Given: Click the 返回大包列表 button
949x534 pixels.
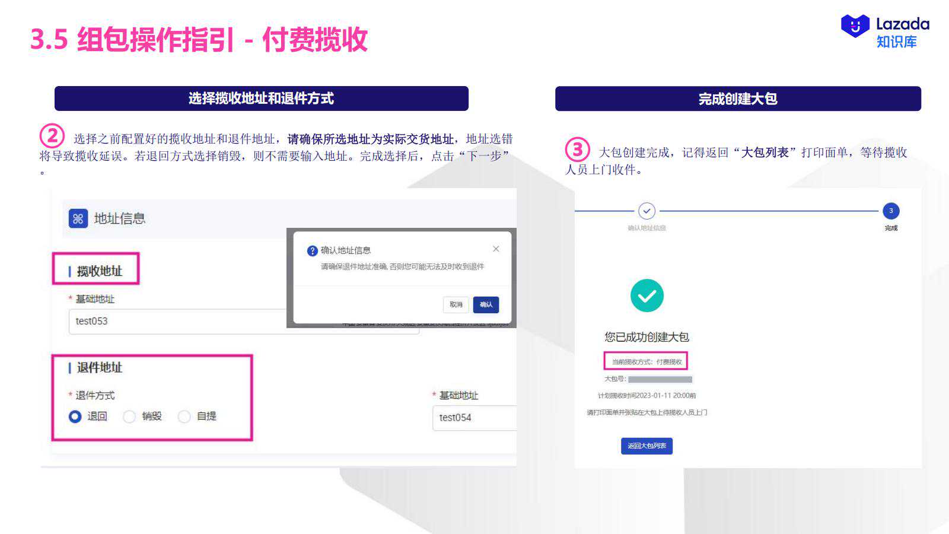Looking at the screenshot, I should tap(647, 446).
